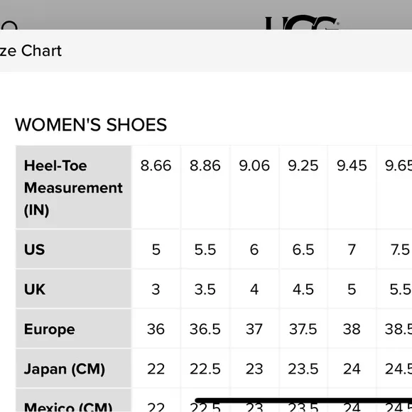412x412 pixels.
Task: Click the Europe row header
Action: pyautogui.click(x=74, y=329)
